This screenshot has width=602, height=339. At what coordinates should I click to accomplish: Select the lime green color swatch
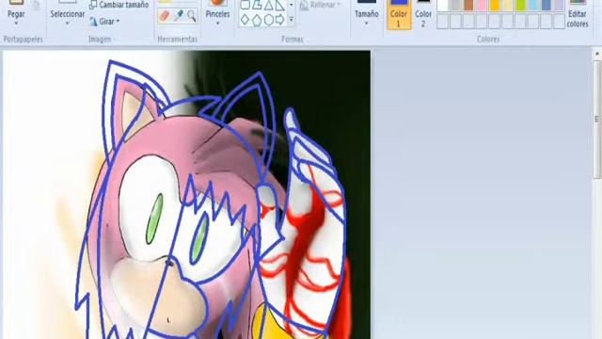click(520, 5)
